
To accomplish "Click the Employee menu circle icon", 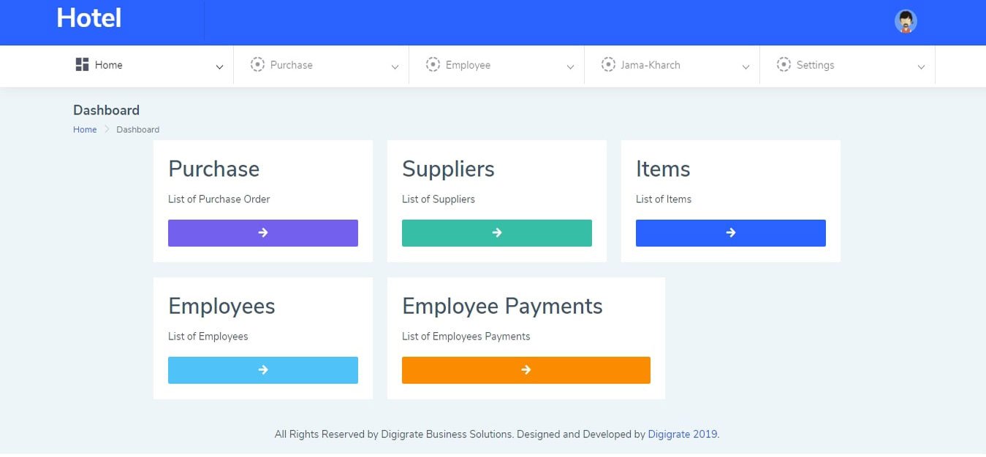I will tap(433, 65).
